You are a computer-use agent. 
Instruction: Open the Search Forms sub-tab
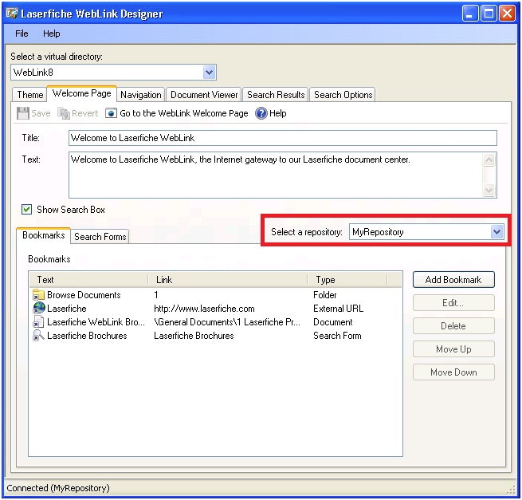[x=100, y=237]
